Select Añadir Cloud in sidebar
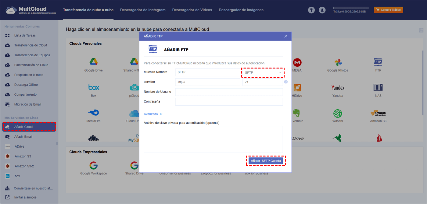Viewport: 427px width, 204px height. pyautogui.click(x=29, y=127)
